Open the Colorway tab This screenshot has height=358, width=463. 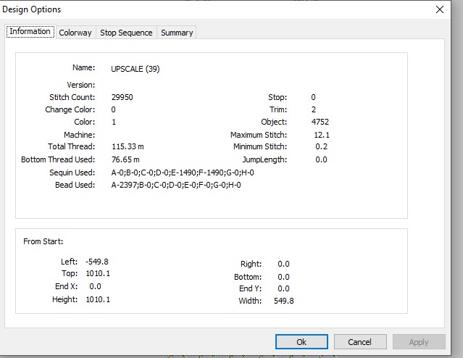75,33
